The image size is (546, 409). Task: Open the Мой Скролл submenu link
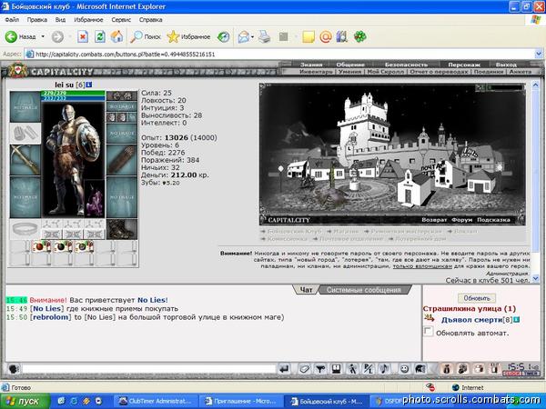click(386, 71)
